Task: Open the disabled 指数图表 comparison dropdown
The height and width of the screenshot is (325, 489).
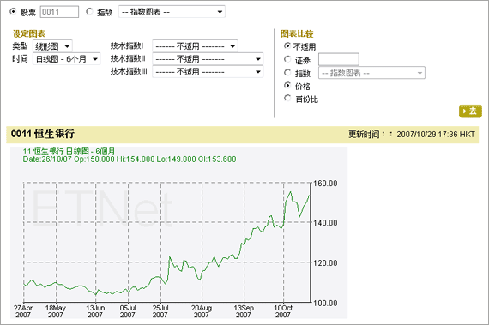Action: click(371, 73)
